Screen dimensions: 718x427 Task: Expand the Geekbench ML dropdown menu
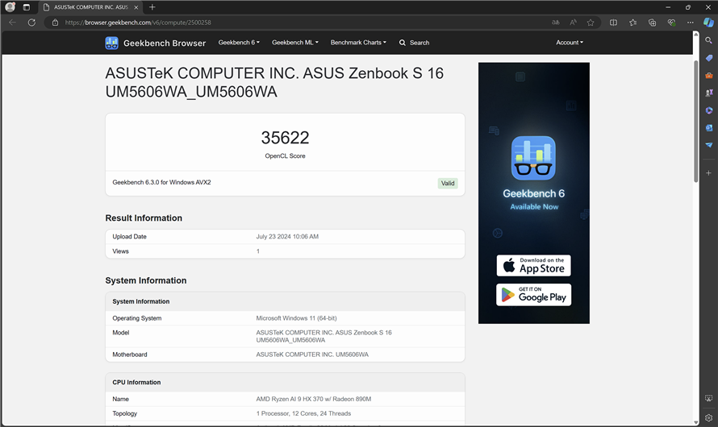tap(295, 43)
